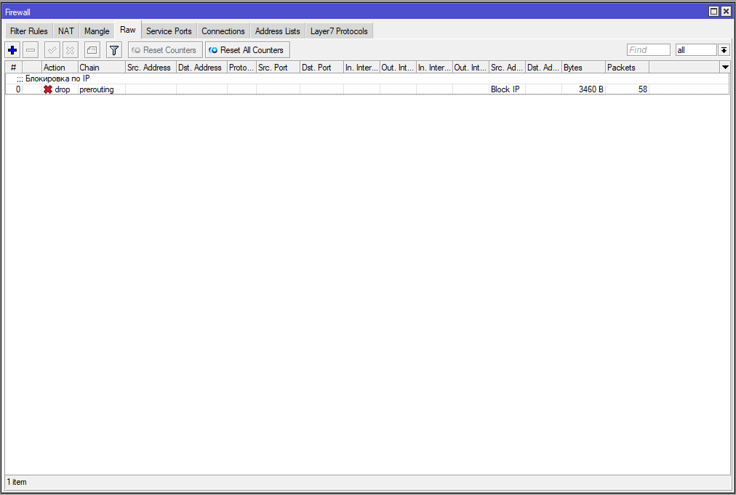
Task: Sort by # column header
Action: click(x=14, y=68)
